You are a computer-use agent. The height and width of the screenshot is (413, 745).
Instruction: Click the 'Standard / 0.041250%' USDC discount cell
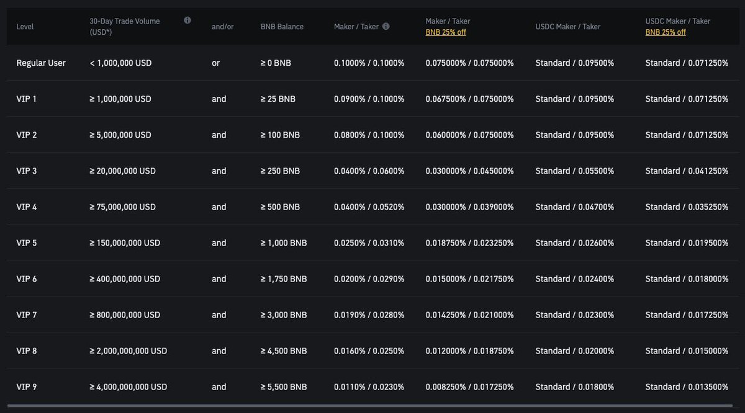click(687, 171)
